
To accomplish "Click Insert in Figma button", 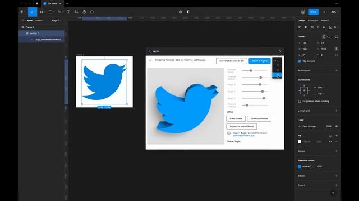I will pos(259,61).
